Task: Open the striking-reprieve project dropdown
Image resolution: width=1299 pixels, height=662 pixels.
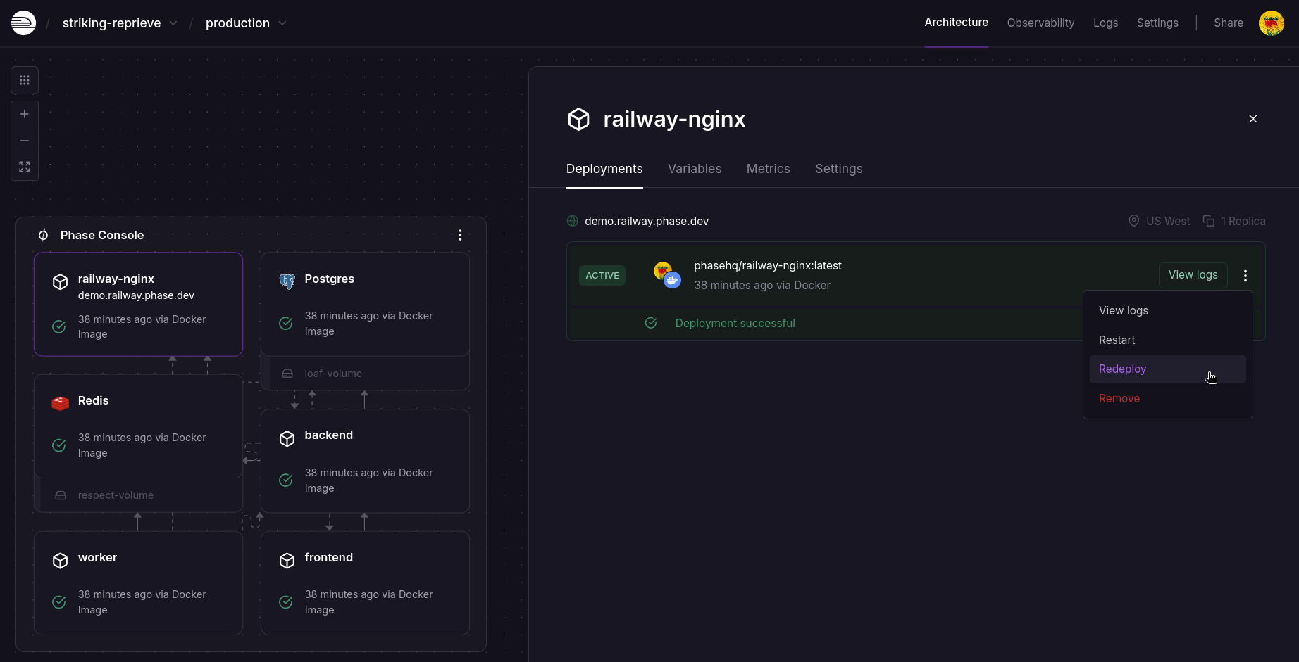Action: click(173, 23)
